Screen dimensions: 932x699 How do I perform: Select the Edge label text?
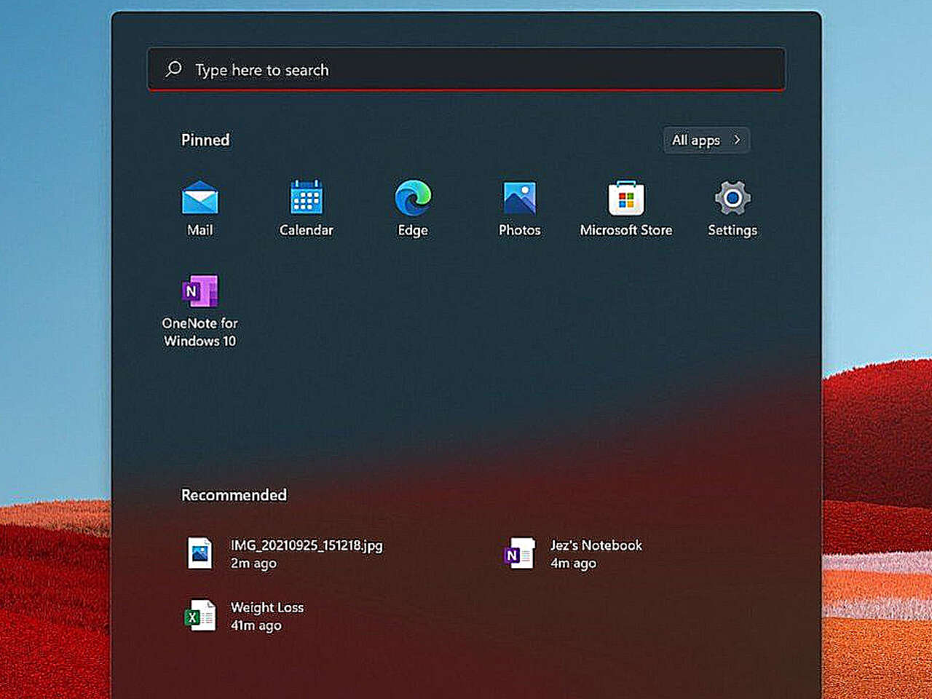(413, 230)
